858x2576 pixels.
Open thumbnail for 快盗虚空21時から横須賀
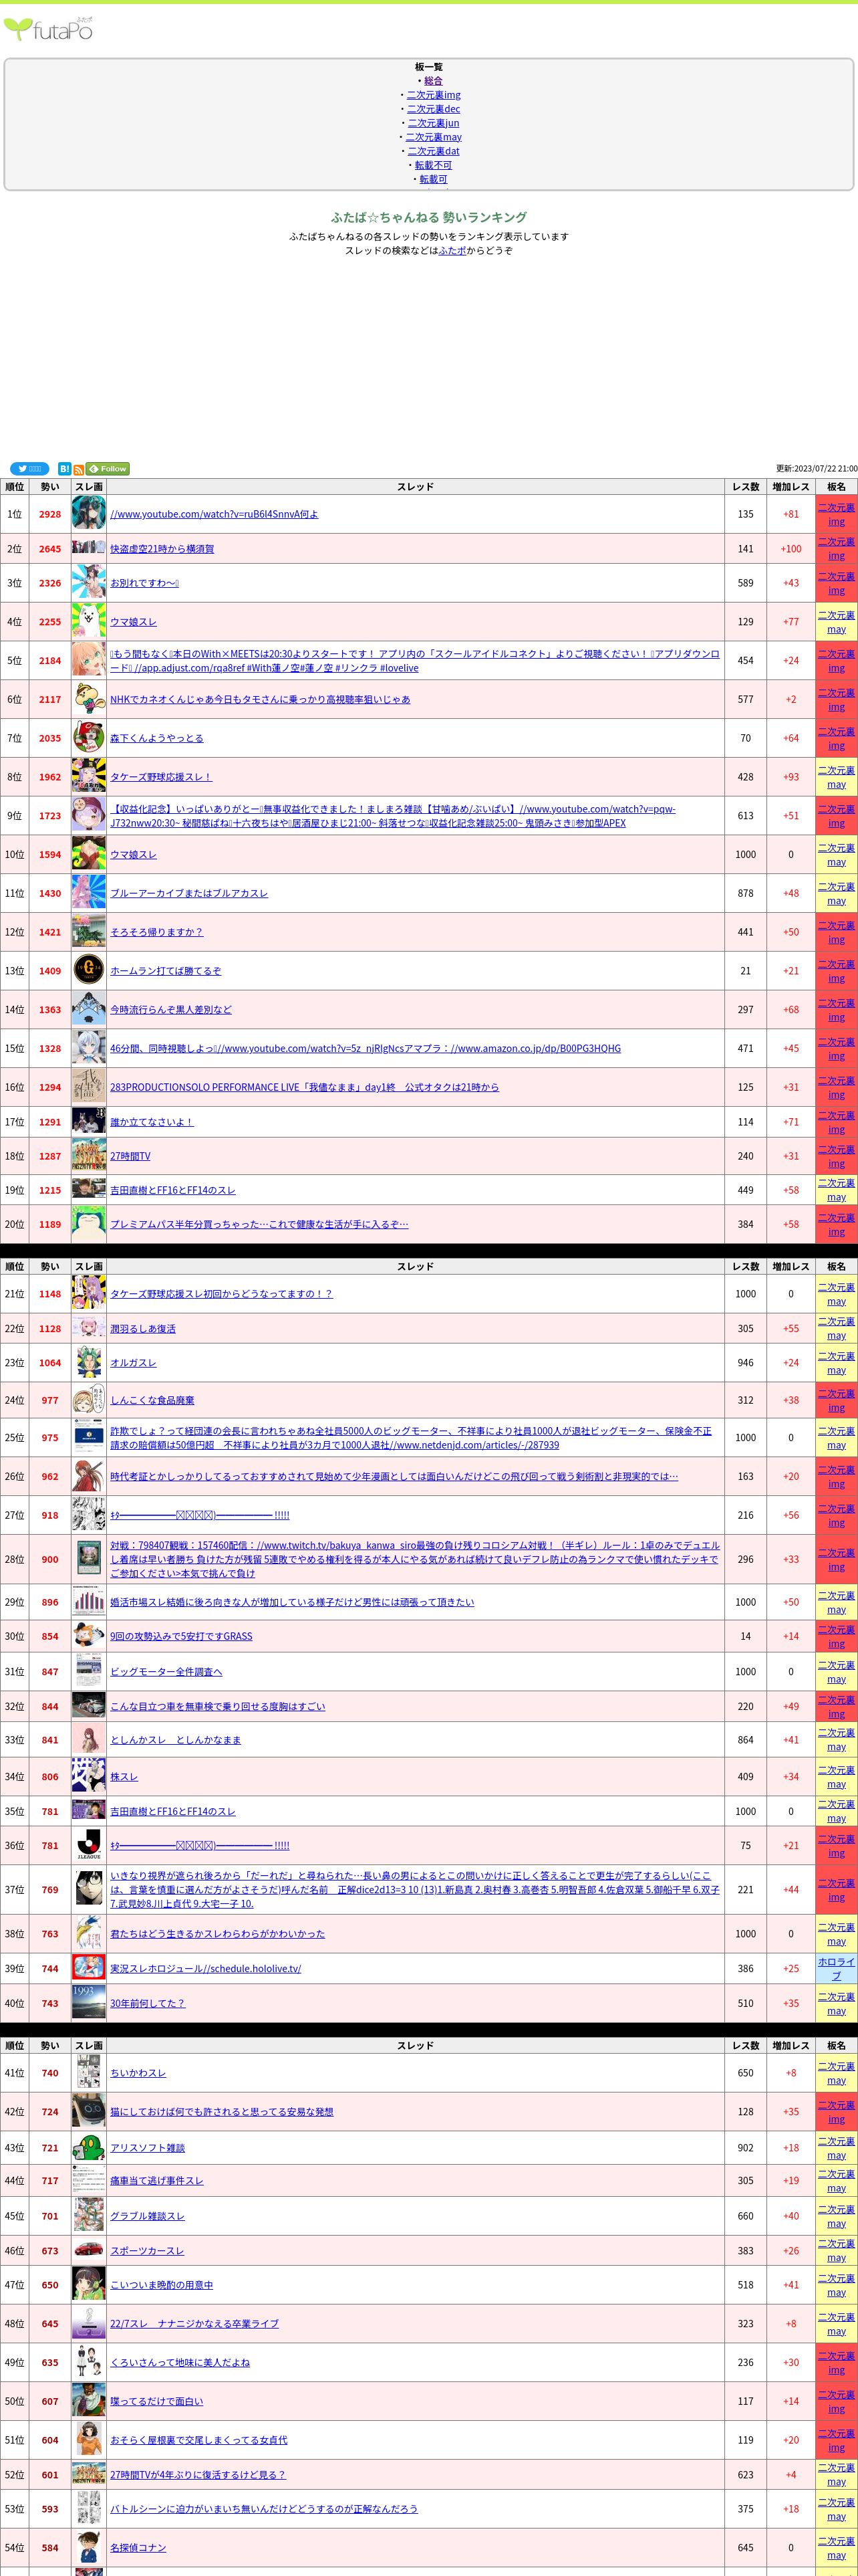(89, 548)
